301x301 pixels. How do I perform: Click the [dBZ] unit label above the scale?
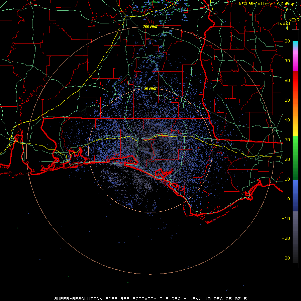click(284, 23)
